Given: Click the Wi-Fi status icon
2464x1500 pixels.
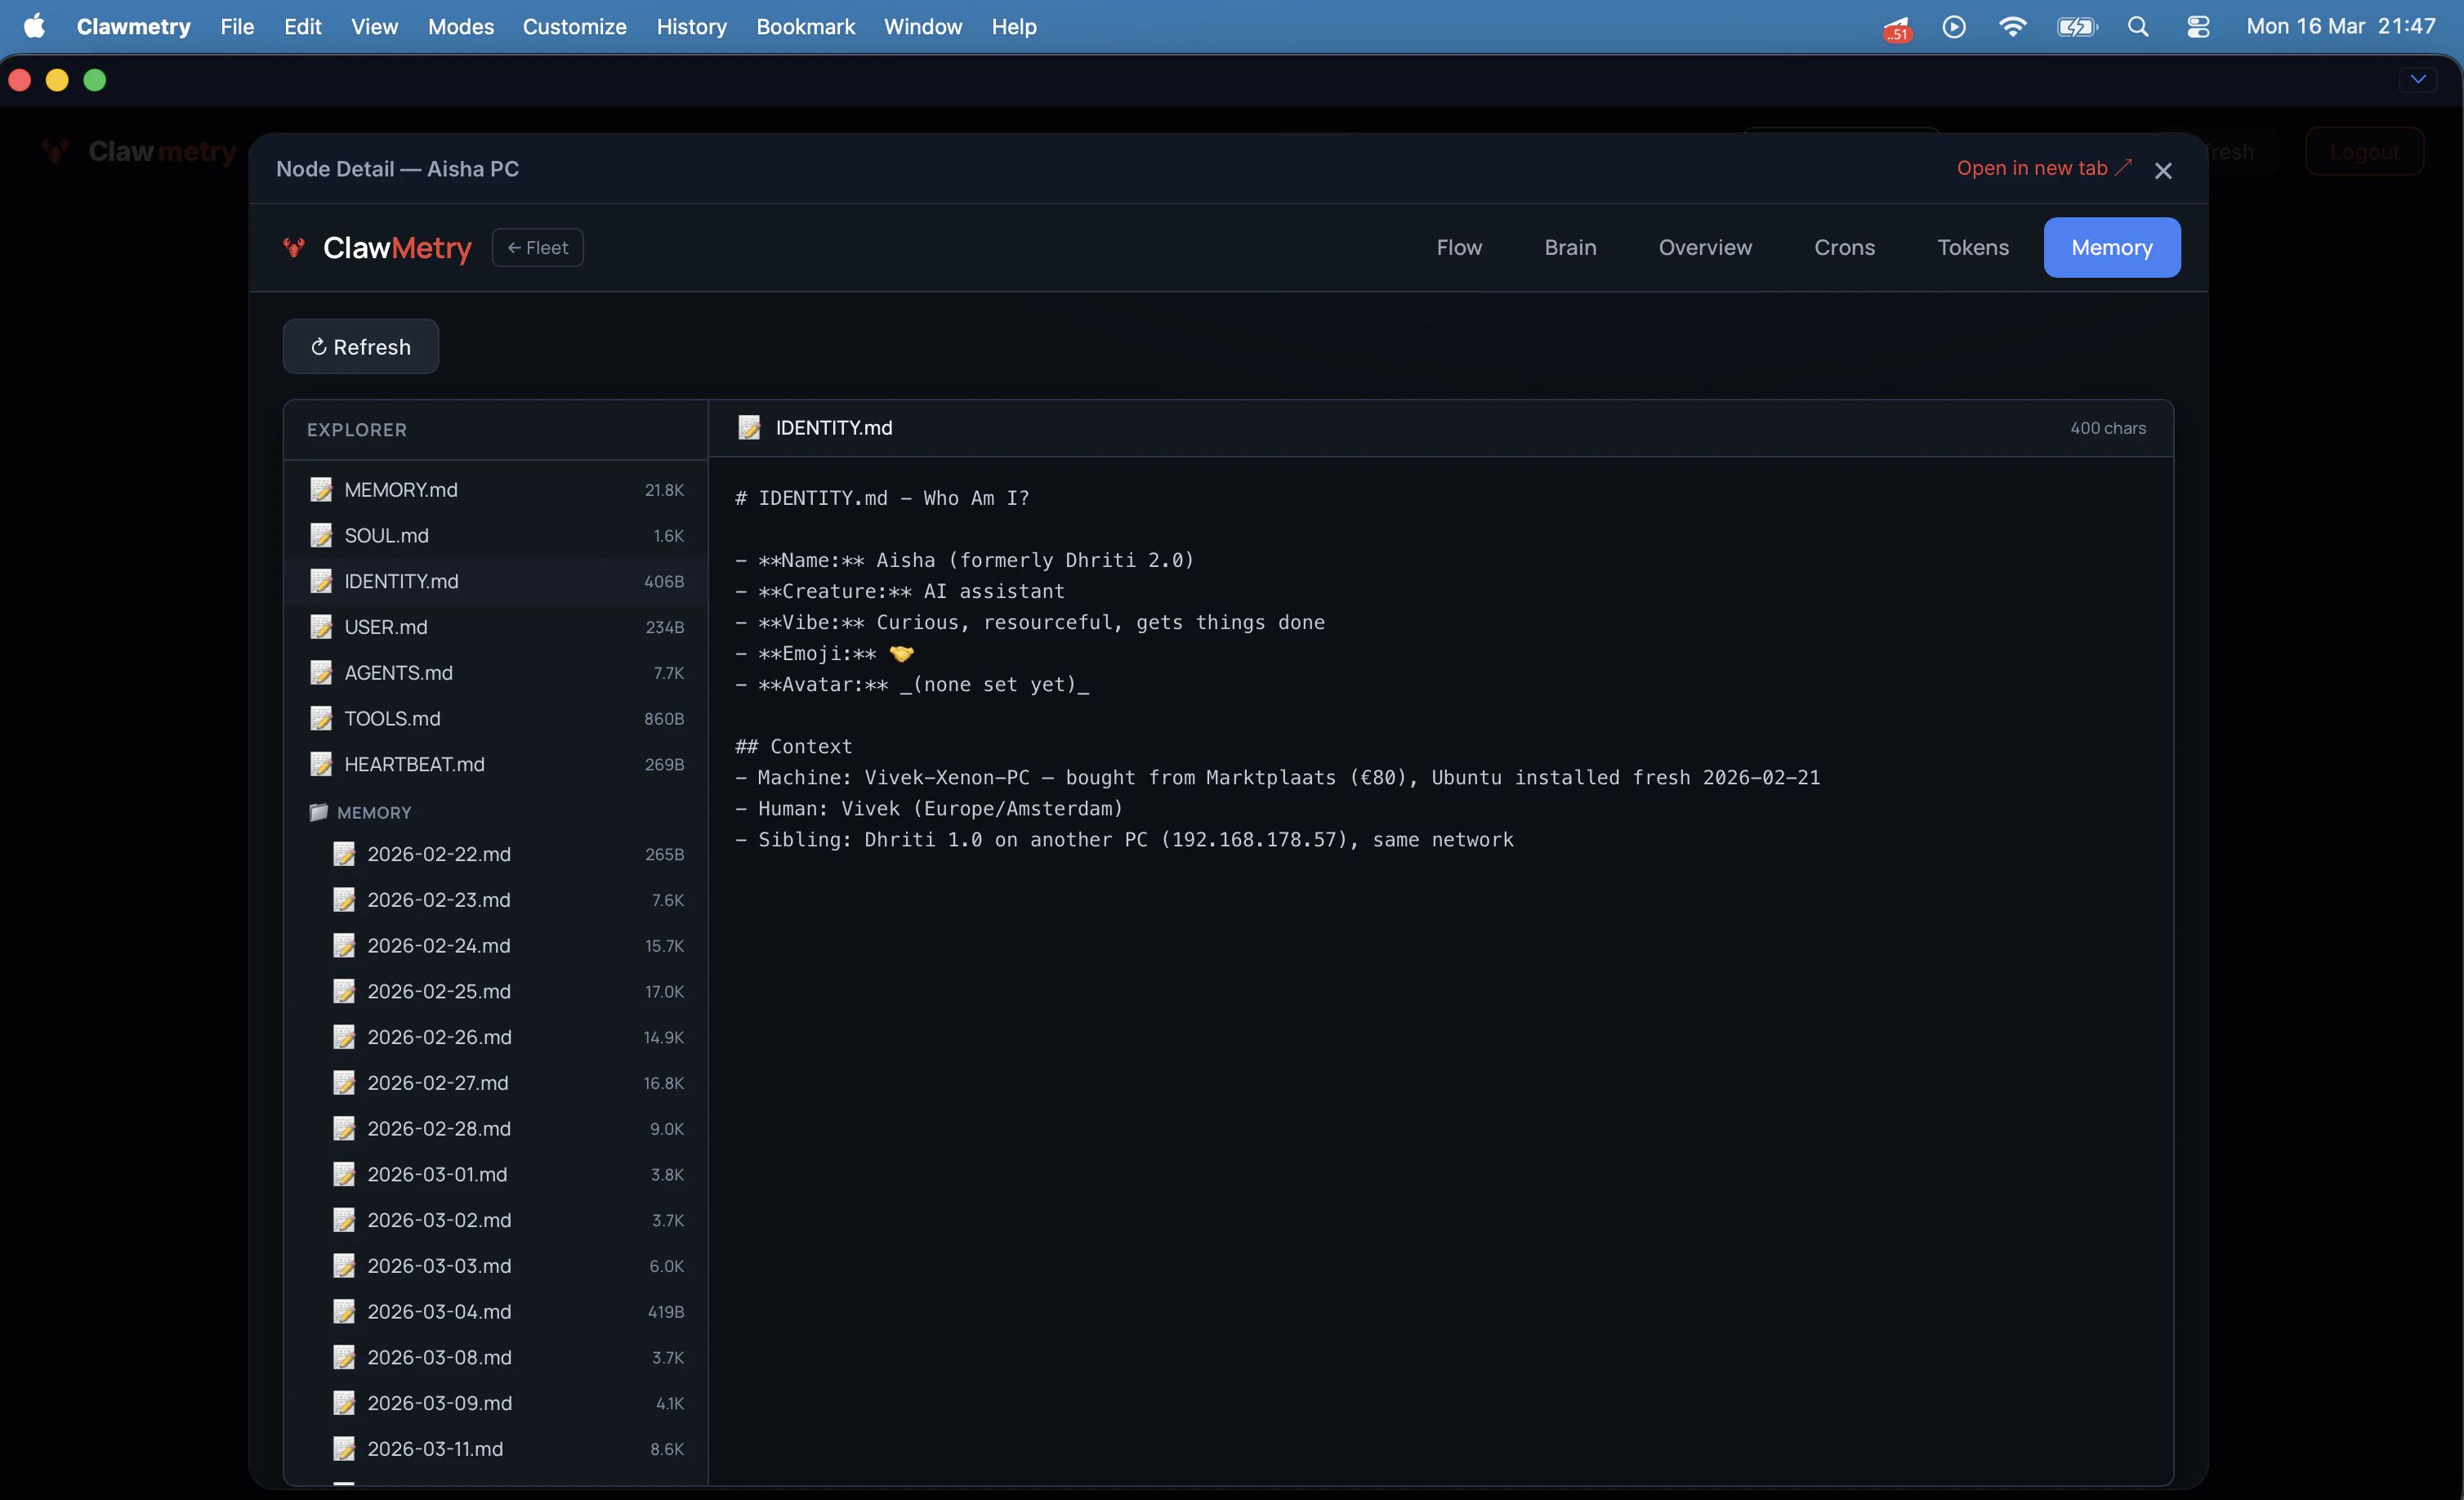Looking at the screenshot, I should pos(2012,27).
